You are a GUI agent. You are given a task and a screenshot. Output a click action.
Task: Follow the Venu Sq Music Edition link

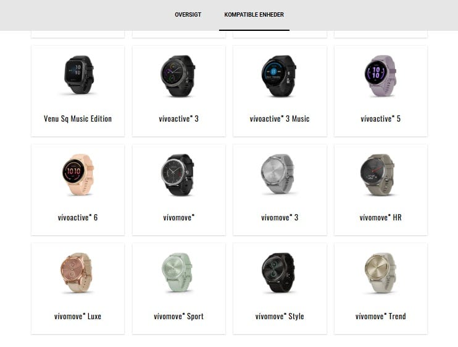(78, 119)
